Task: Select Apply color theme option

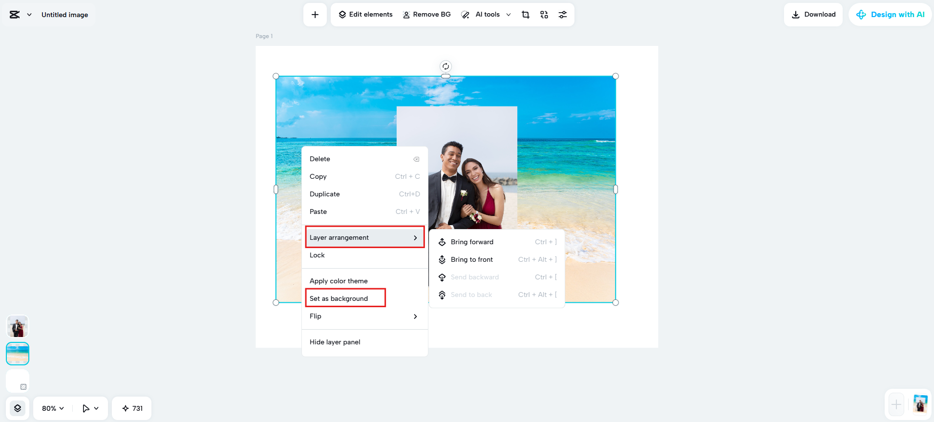Action: click(x=365, y=281)
